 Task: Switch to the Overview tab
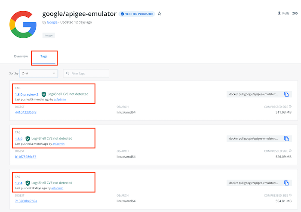(x=21, y=56)
